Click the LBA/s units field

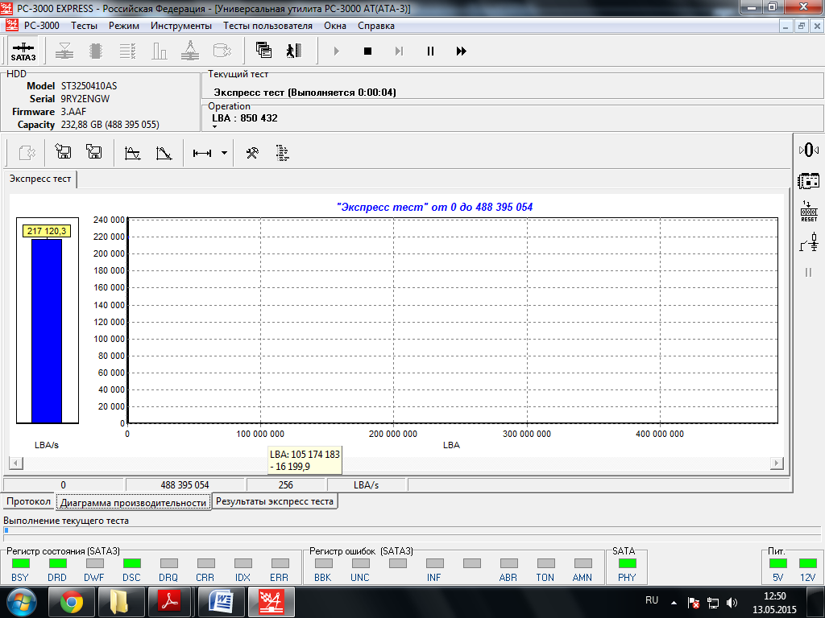367,485
